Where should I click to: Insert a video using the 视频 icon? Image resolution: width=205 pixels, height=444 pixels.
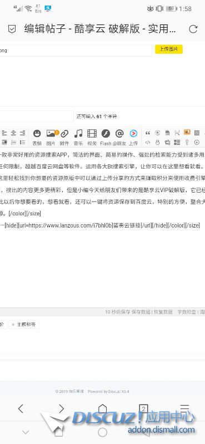point(92,137)
